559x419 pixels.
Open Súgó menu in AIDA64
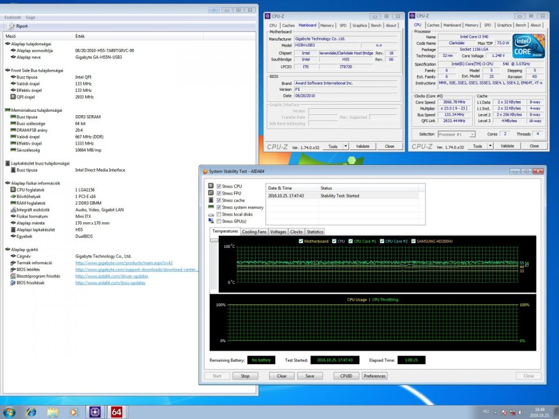point(30,17)
